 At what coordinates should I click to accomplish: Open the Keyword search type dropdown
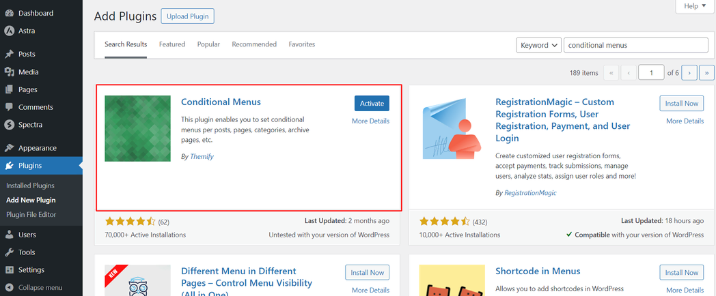tap(538, 45)
